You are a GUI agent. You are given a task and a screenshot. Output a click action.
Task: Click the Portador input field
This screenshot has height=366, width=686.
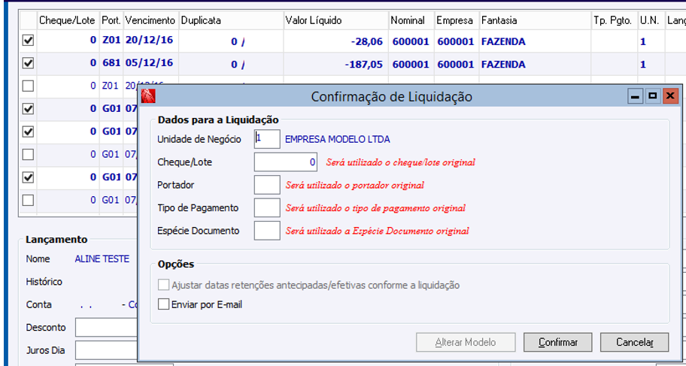pyautogui.click(x=267, y=185)
